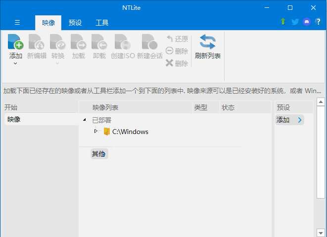Close the NTLite window
This screenshot has height=237, width=327.
313,8
